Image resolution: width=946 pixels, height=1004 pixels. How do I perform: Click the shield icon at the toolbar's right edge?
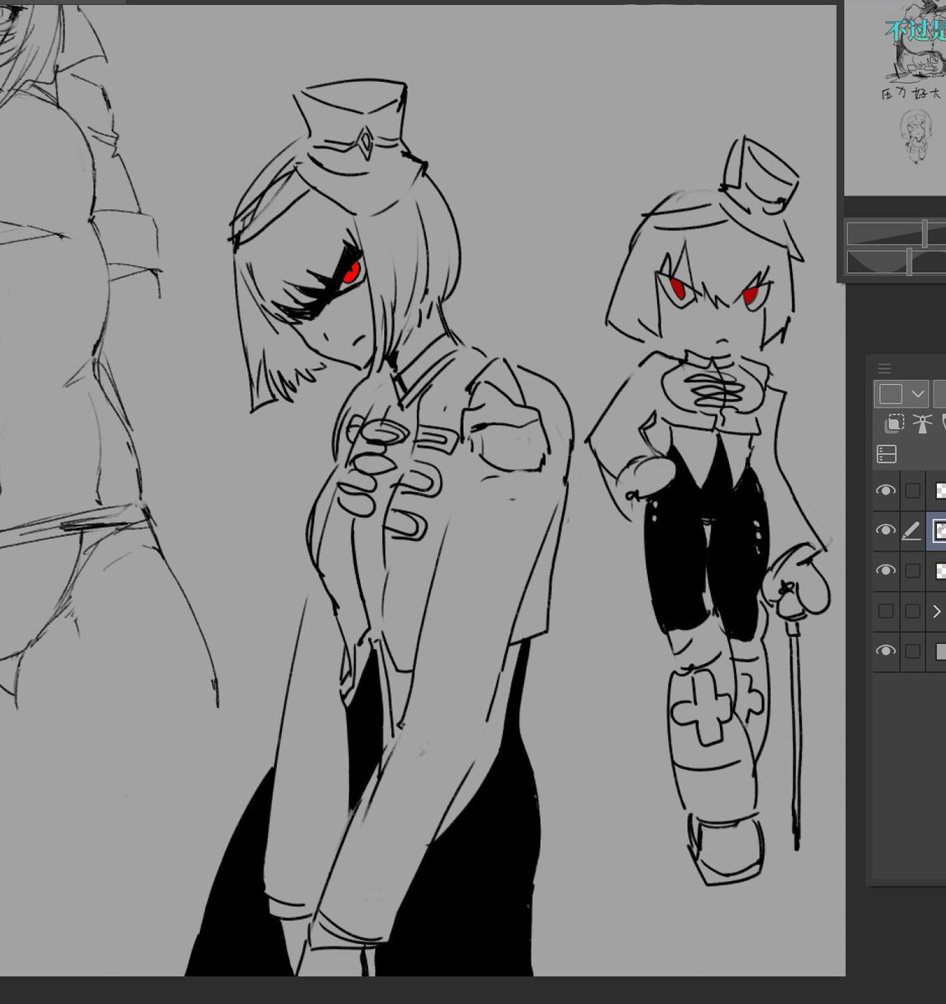[943, 422]
